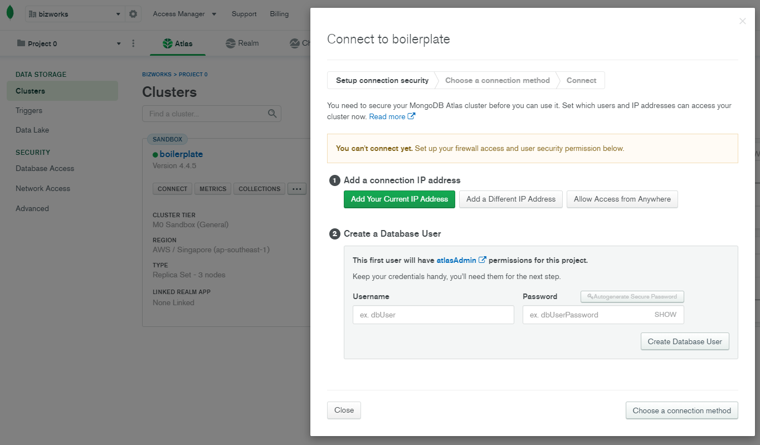Image resolution: width=760 pixels, height=445 pixels.
Task: Open the project options three-dot menu
Action: coord(133,43)
